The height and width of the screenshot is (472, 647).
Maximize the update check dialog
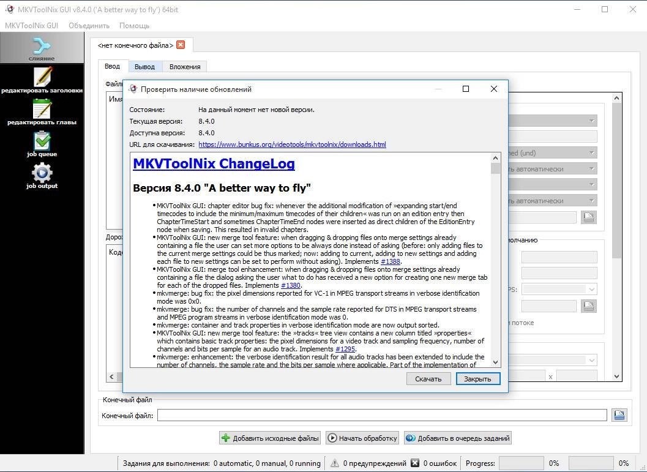[x=466, y=89]
